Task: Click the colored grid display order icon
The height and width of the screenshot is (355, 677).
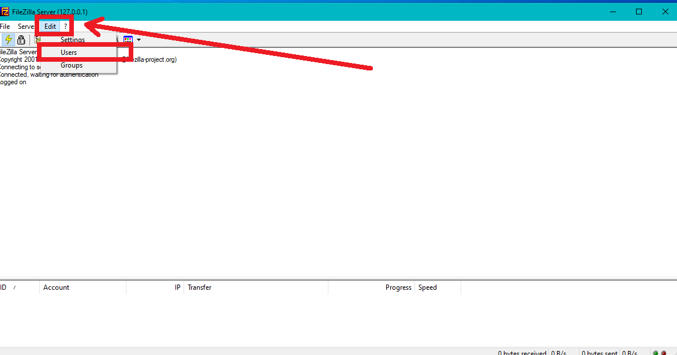Action: 128,40
